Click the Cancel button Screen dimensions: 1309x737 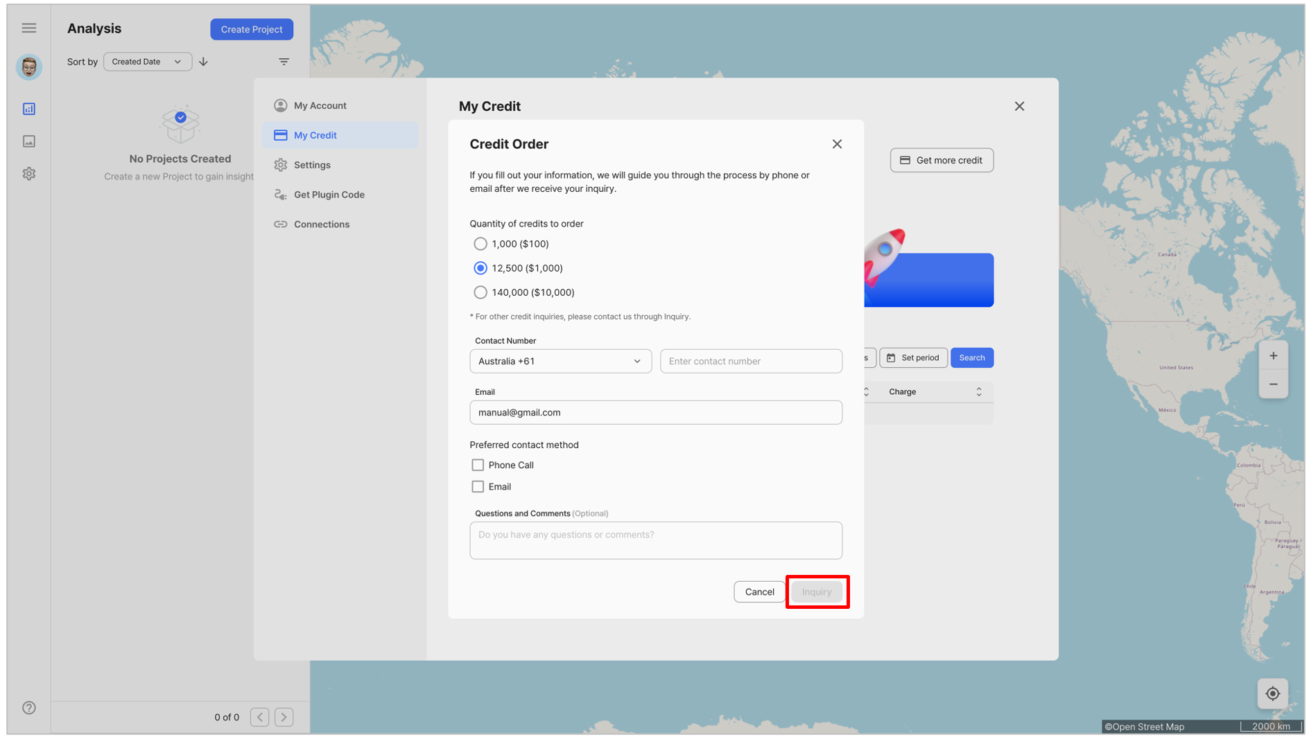[x=759, y=592]
